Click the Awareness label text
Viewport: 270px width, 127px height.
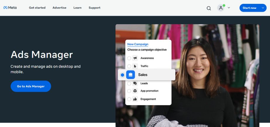tap(147, 58)
